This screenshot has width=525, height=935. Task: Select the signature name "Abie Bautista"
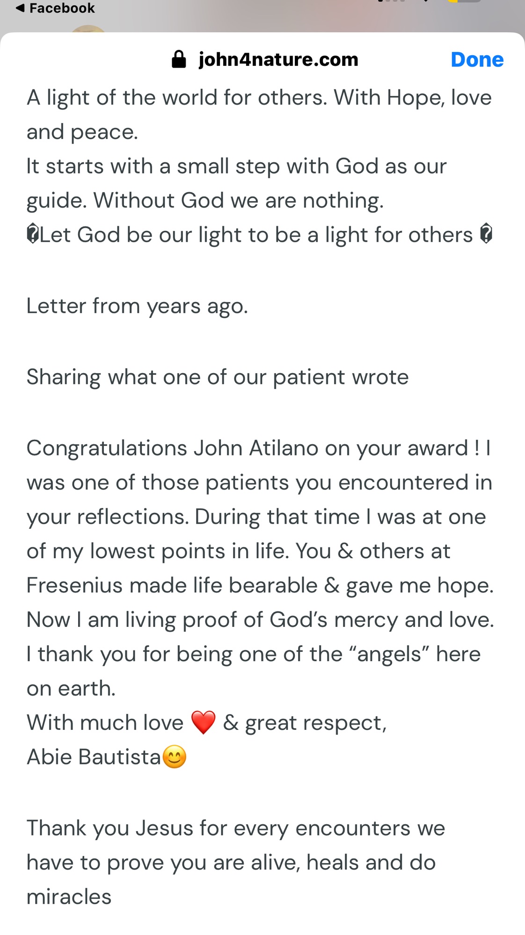pos(94,756)
